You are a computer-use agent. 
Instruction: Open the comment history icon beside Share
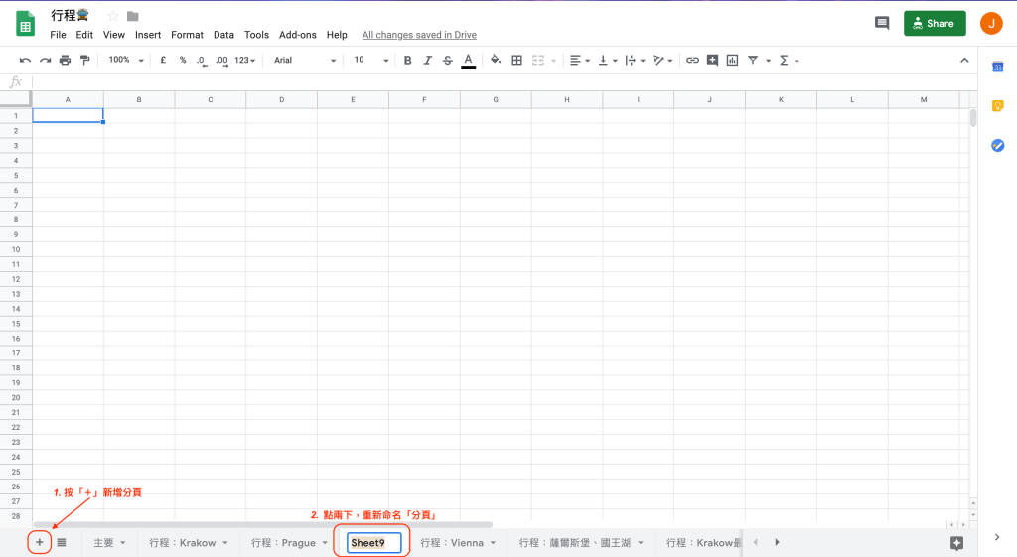point(881,23)
